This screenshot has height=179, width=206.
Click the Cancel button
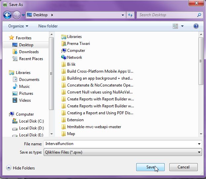point(184,167)
